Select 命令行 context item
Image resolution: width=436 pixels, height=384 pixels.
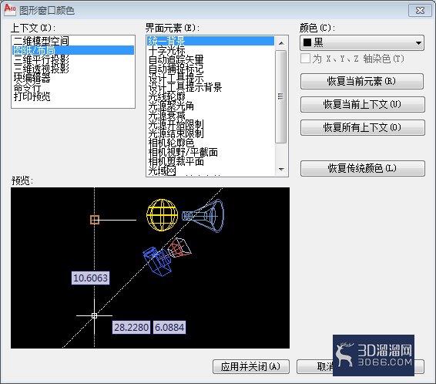click(73, 87)
